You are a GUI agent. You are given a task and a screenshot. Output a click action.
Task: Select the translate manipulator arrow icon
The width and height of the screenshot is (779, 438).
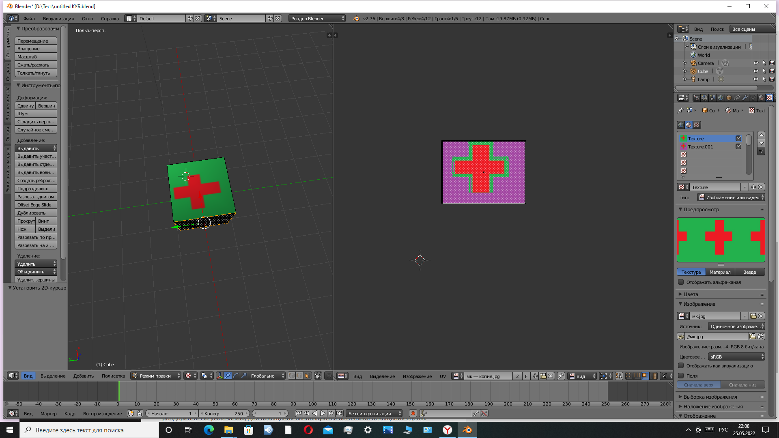pyautogui.click(x=228, y=376)
